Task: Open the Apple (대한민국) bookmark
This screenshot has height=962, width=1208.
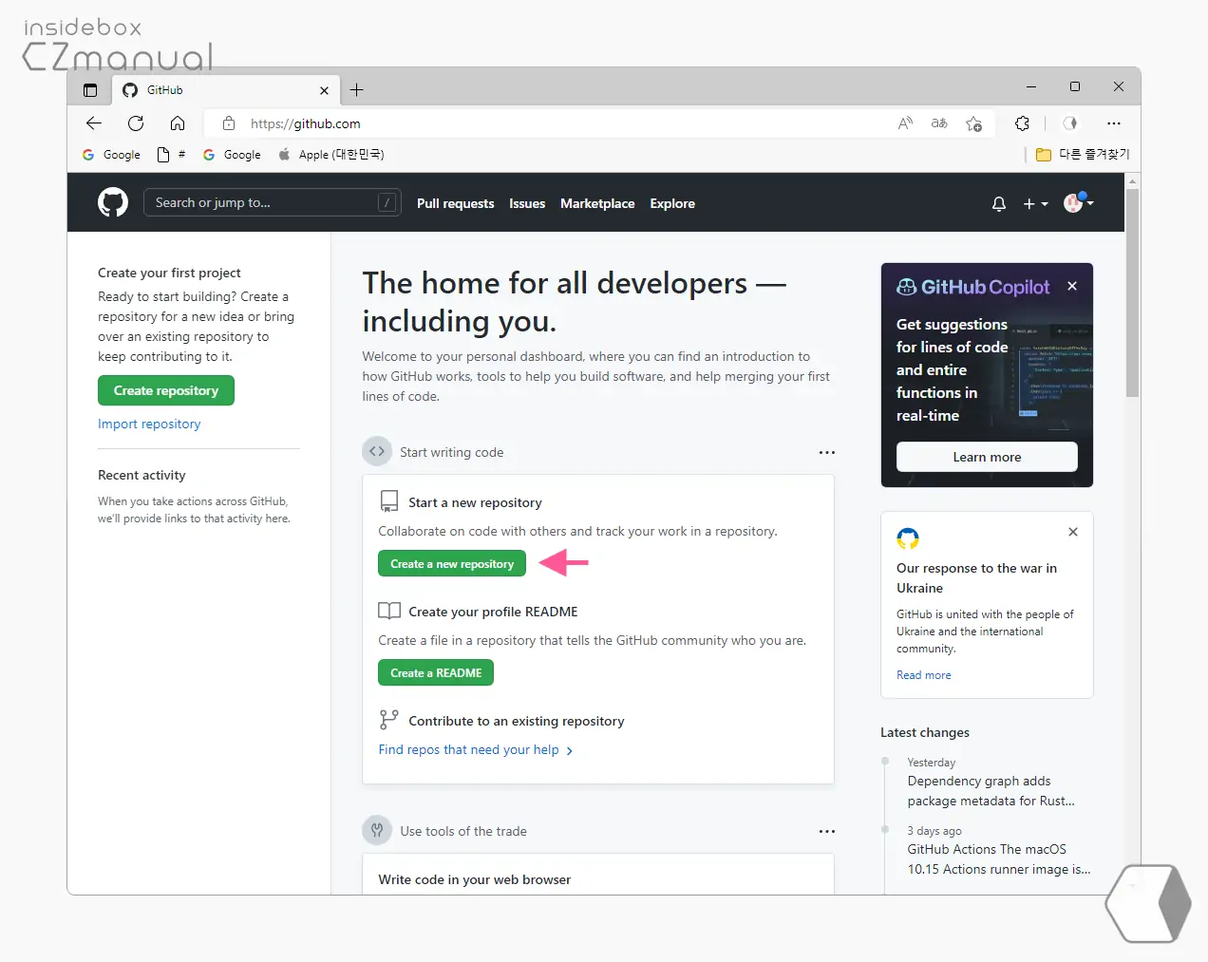Action: click(331, 154)
